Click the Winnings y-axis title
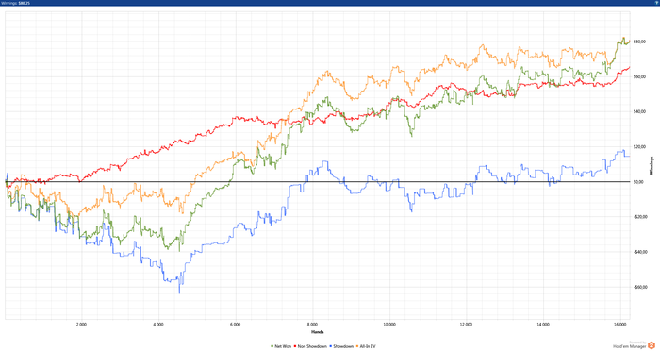 pyautogui.click(x=652, y=166)
